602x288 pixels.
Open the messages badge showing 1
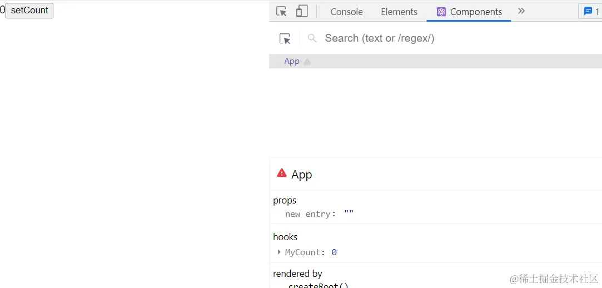point(591,12)
